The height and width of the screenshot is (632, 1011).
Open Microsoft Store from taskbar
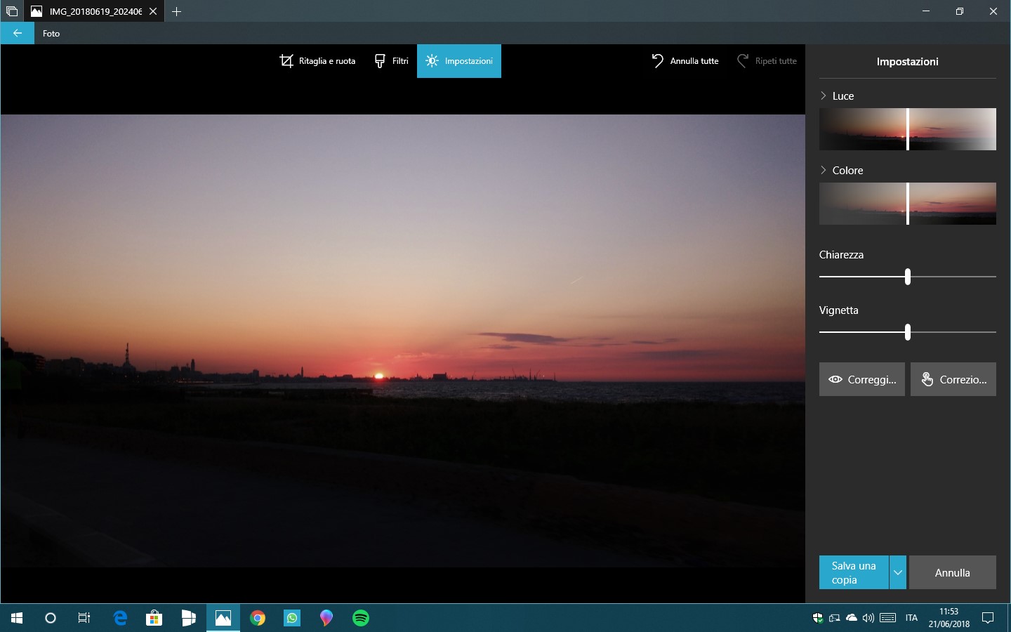tap(154, 618)
